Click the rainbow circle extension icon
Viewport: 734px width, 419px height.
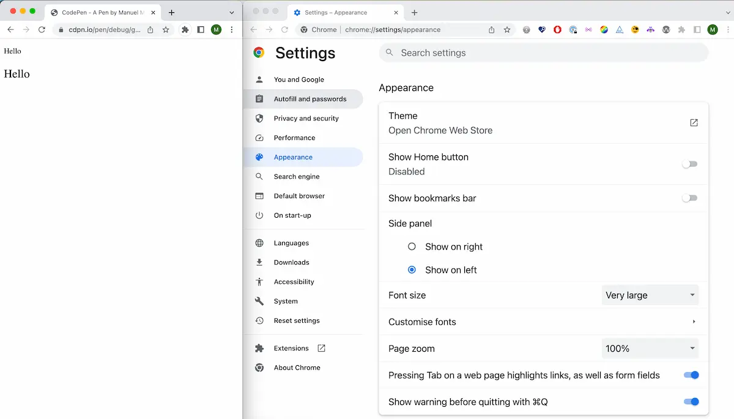tap(604, 29)
